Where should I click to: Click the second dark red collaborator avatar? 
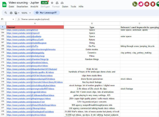153,4
